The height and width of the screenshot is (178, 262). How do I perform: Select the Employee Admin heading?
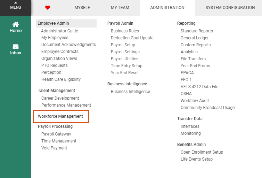point(53,23)
